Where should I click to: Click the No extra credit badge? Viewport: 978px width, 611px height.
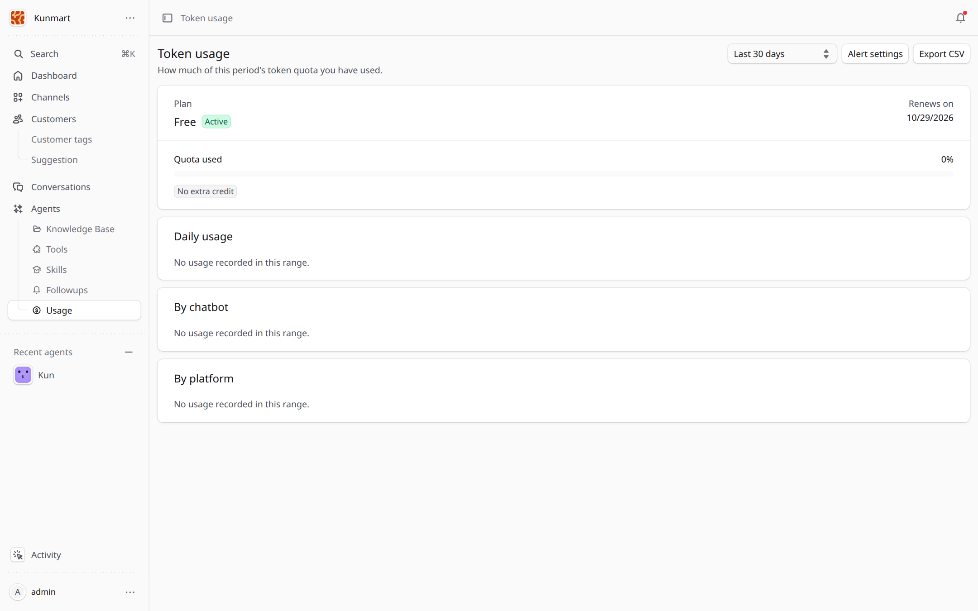(x=206, y=191)
